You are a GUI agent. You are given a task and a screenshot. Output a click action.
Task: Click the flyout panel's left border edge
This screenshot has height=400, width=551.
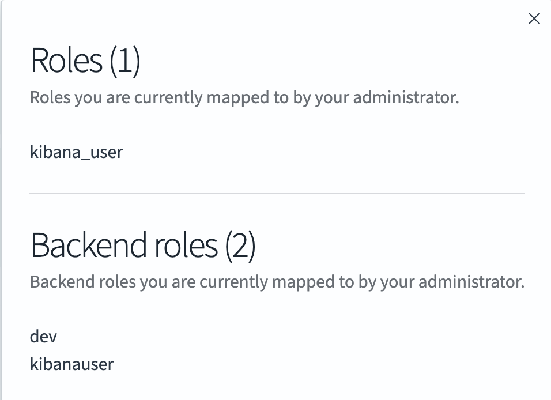(1, 200)
